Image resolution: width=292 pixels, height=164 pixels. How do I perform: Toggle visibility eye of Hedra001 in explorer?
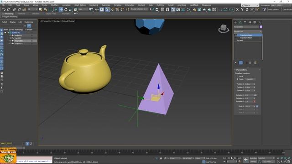[10, 36]
